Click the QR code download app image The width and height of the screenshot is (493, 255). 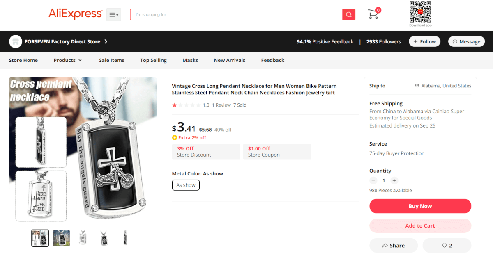click(420, 12)
